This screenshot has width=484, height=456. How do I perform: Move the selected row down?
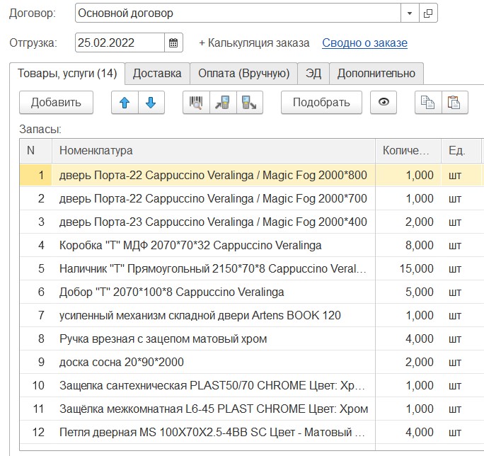pos(150,103)
